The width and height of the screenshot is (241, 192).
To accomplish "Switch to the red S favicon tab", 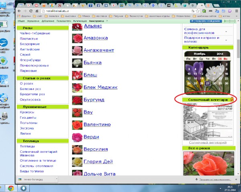I will (59, 6).
